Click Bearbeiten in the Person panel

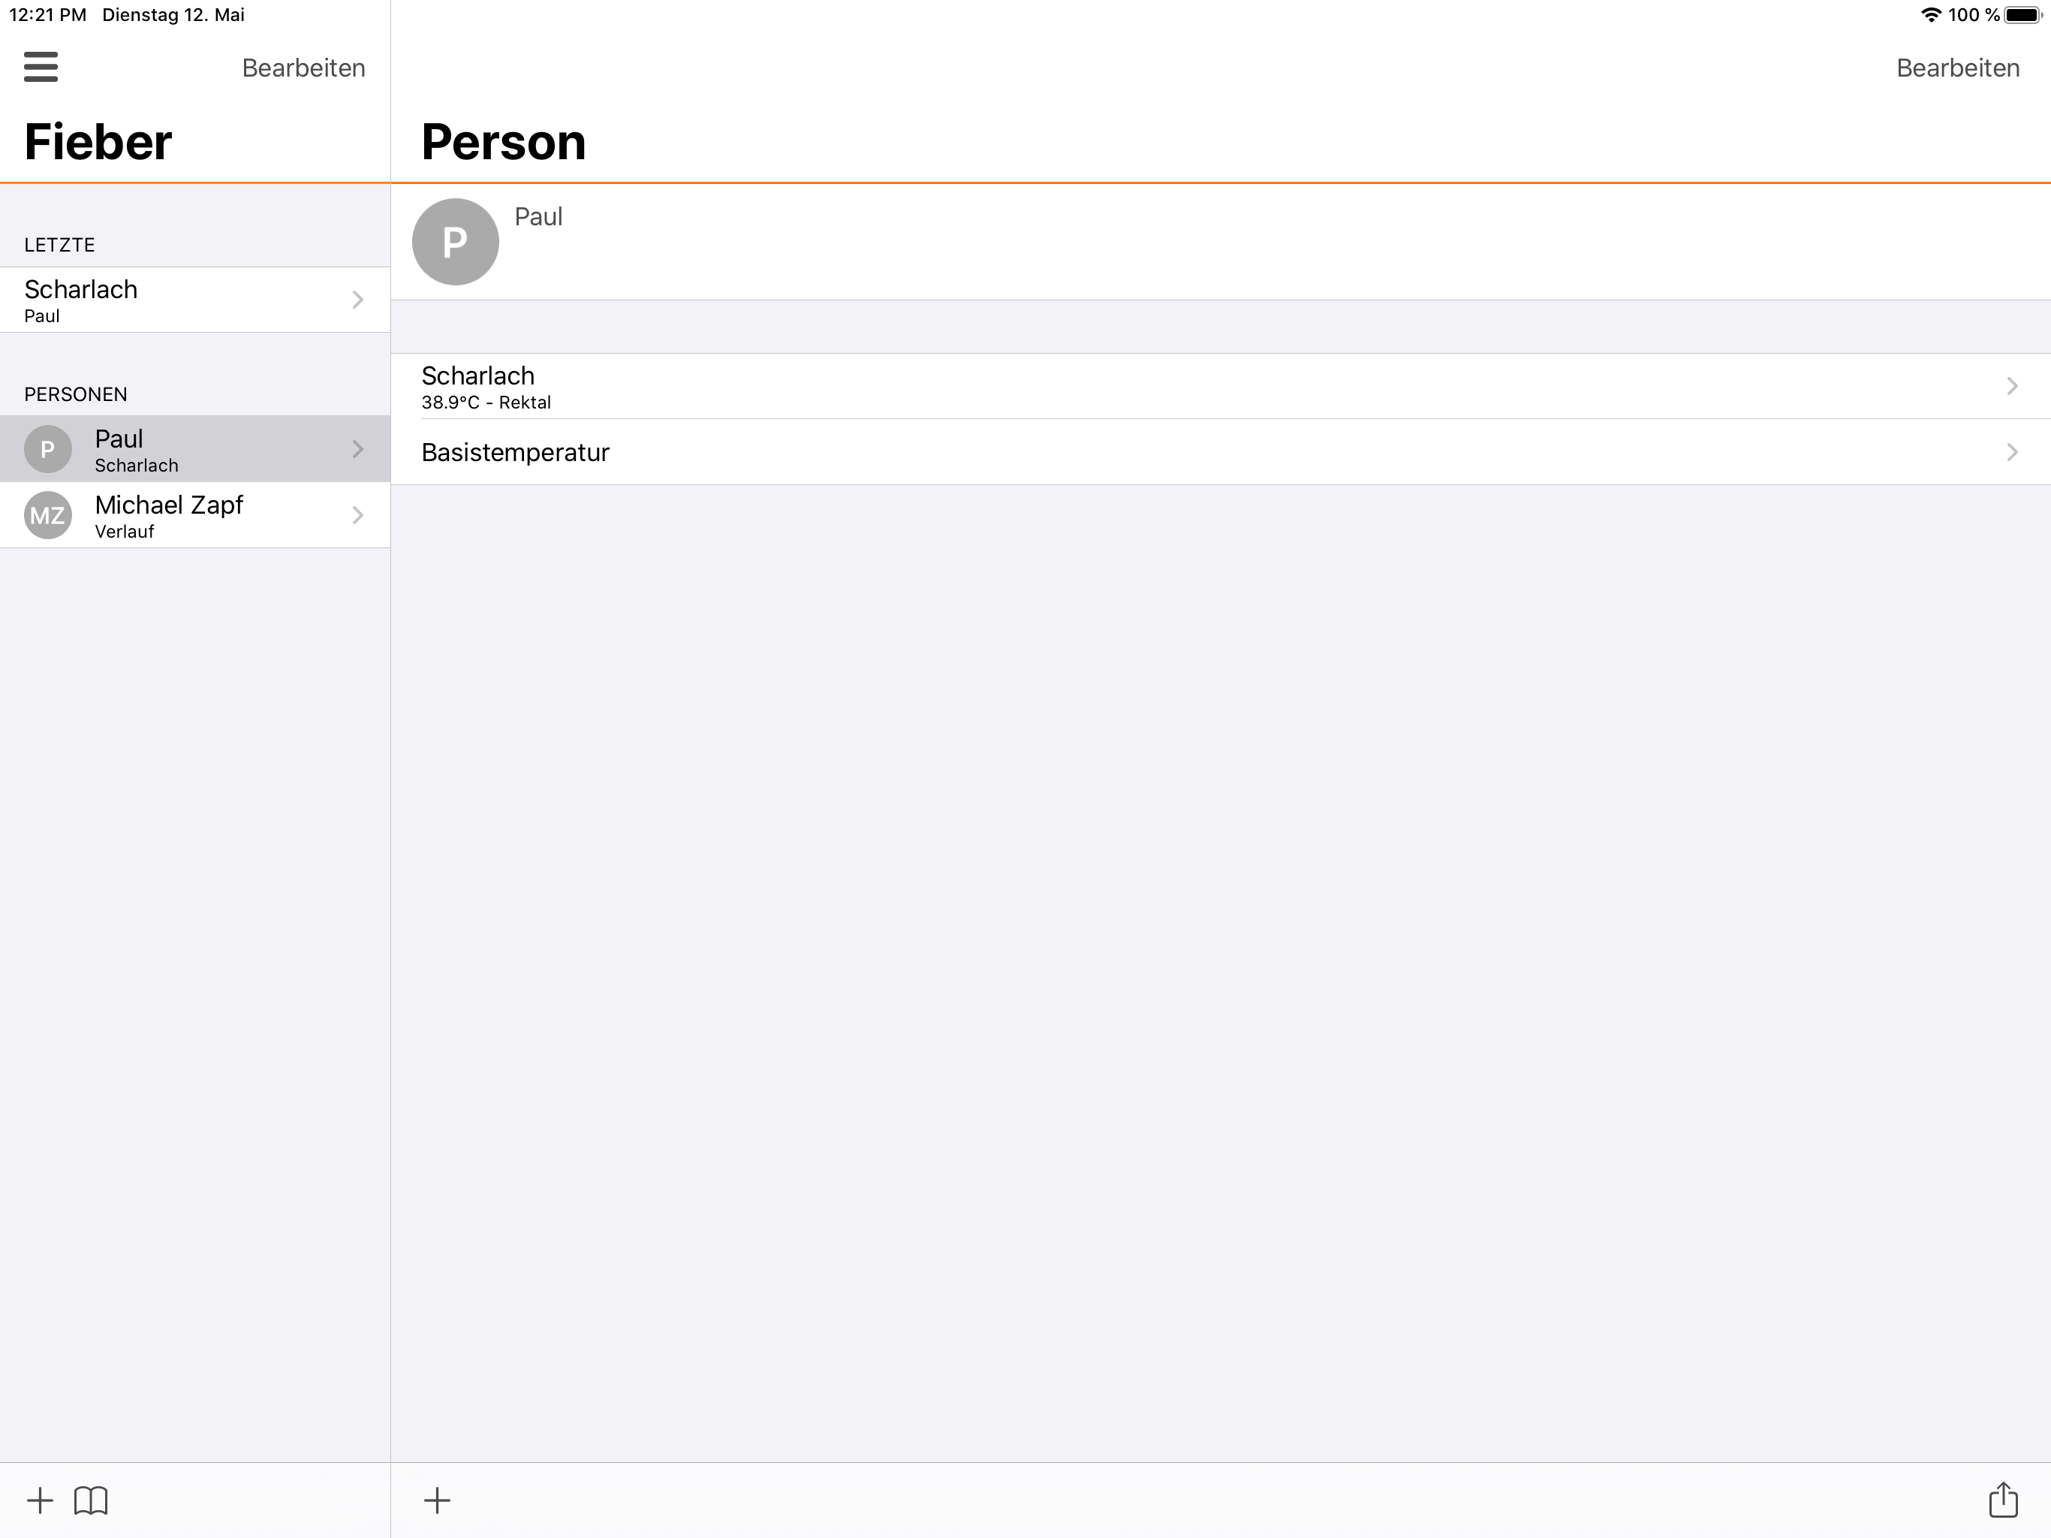click(1956, 68)
